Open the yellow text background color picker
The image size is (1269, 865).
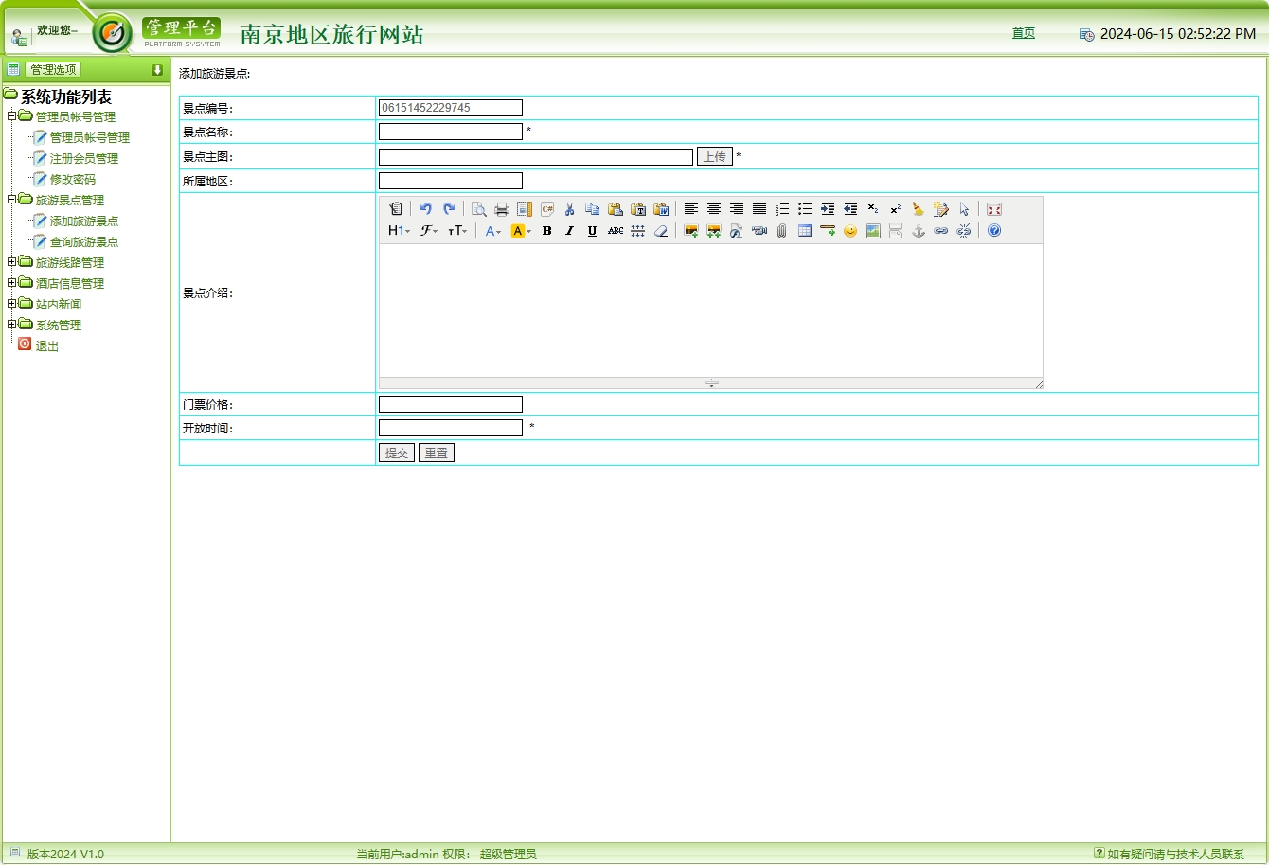coord(521,231)
